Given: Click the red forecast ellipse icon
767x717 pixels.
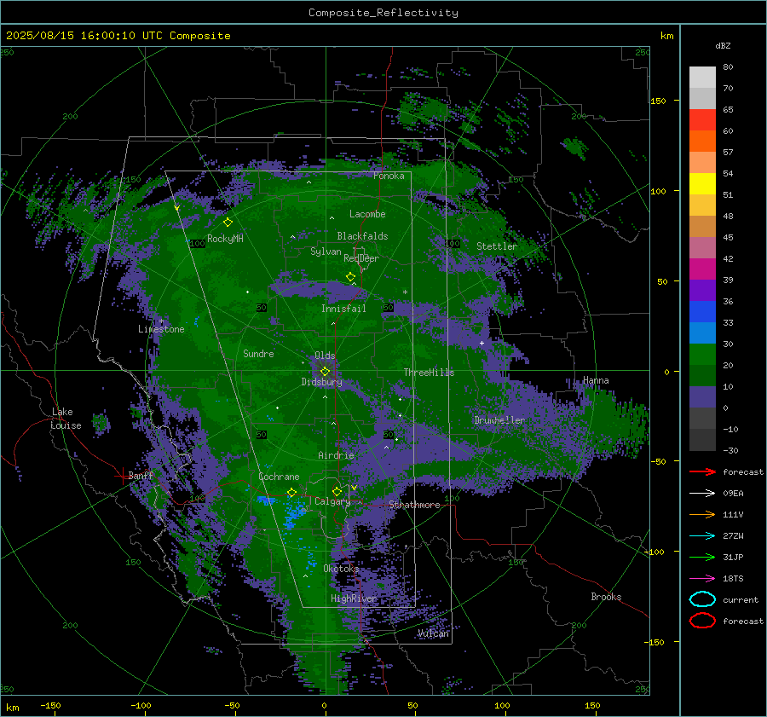Looking at the screenshot, I should click(702, 621).
